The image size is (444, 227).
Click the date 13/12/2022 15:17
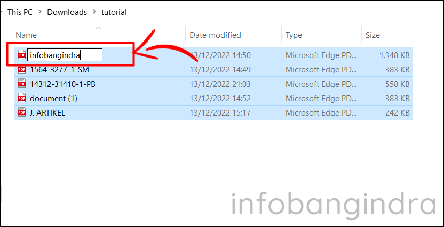point(220,113)
